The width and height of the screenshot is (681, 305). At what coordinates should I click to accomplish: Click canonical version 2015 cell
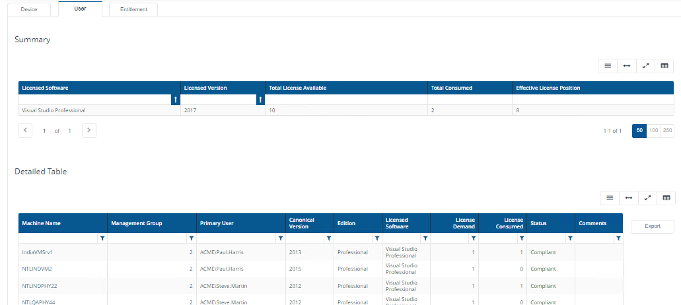point(310,269)
